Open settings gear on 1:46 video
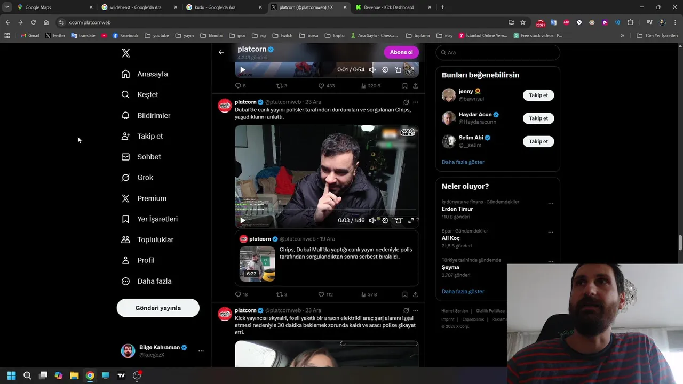 point(385,220)
